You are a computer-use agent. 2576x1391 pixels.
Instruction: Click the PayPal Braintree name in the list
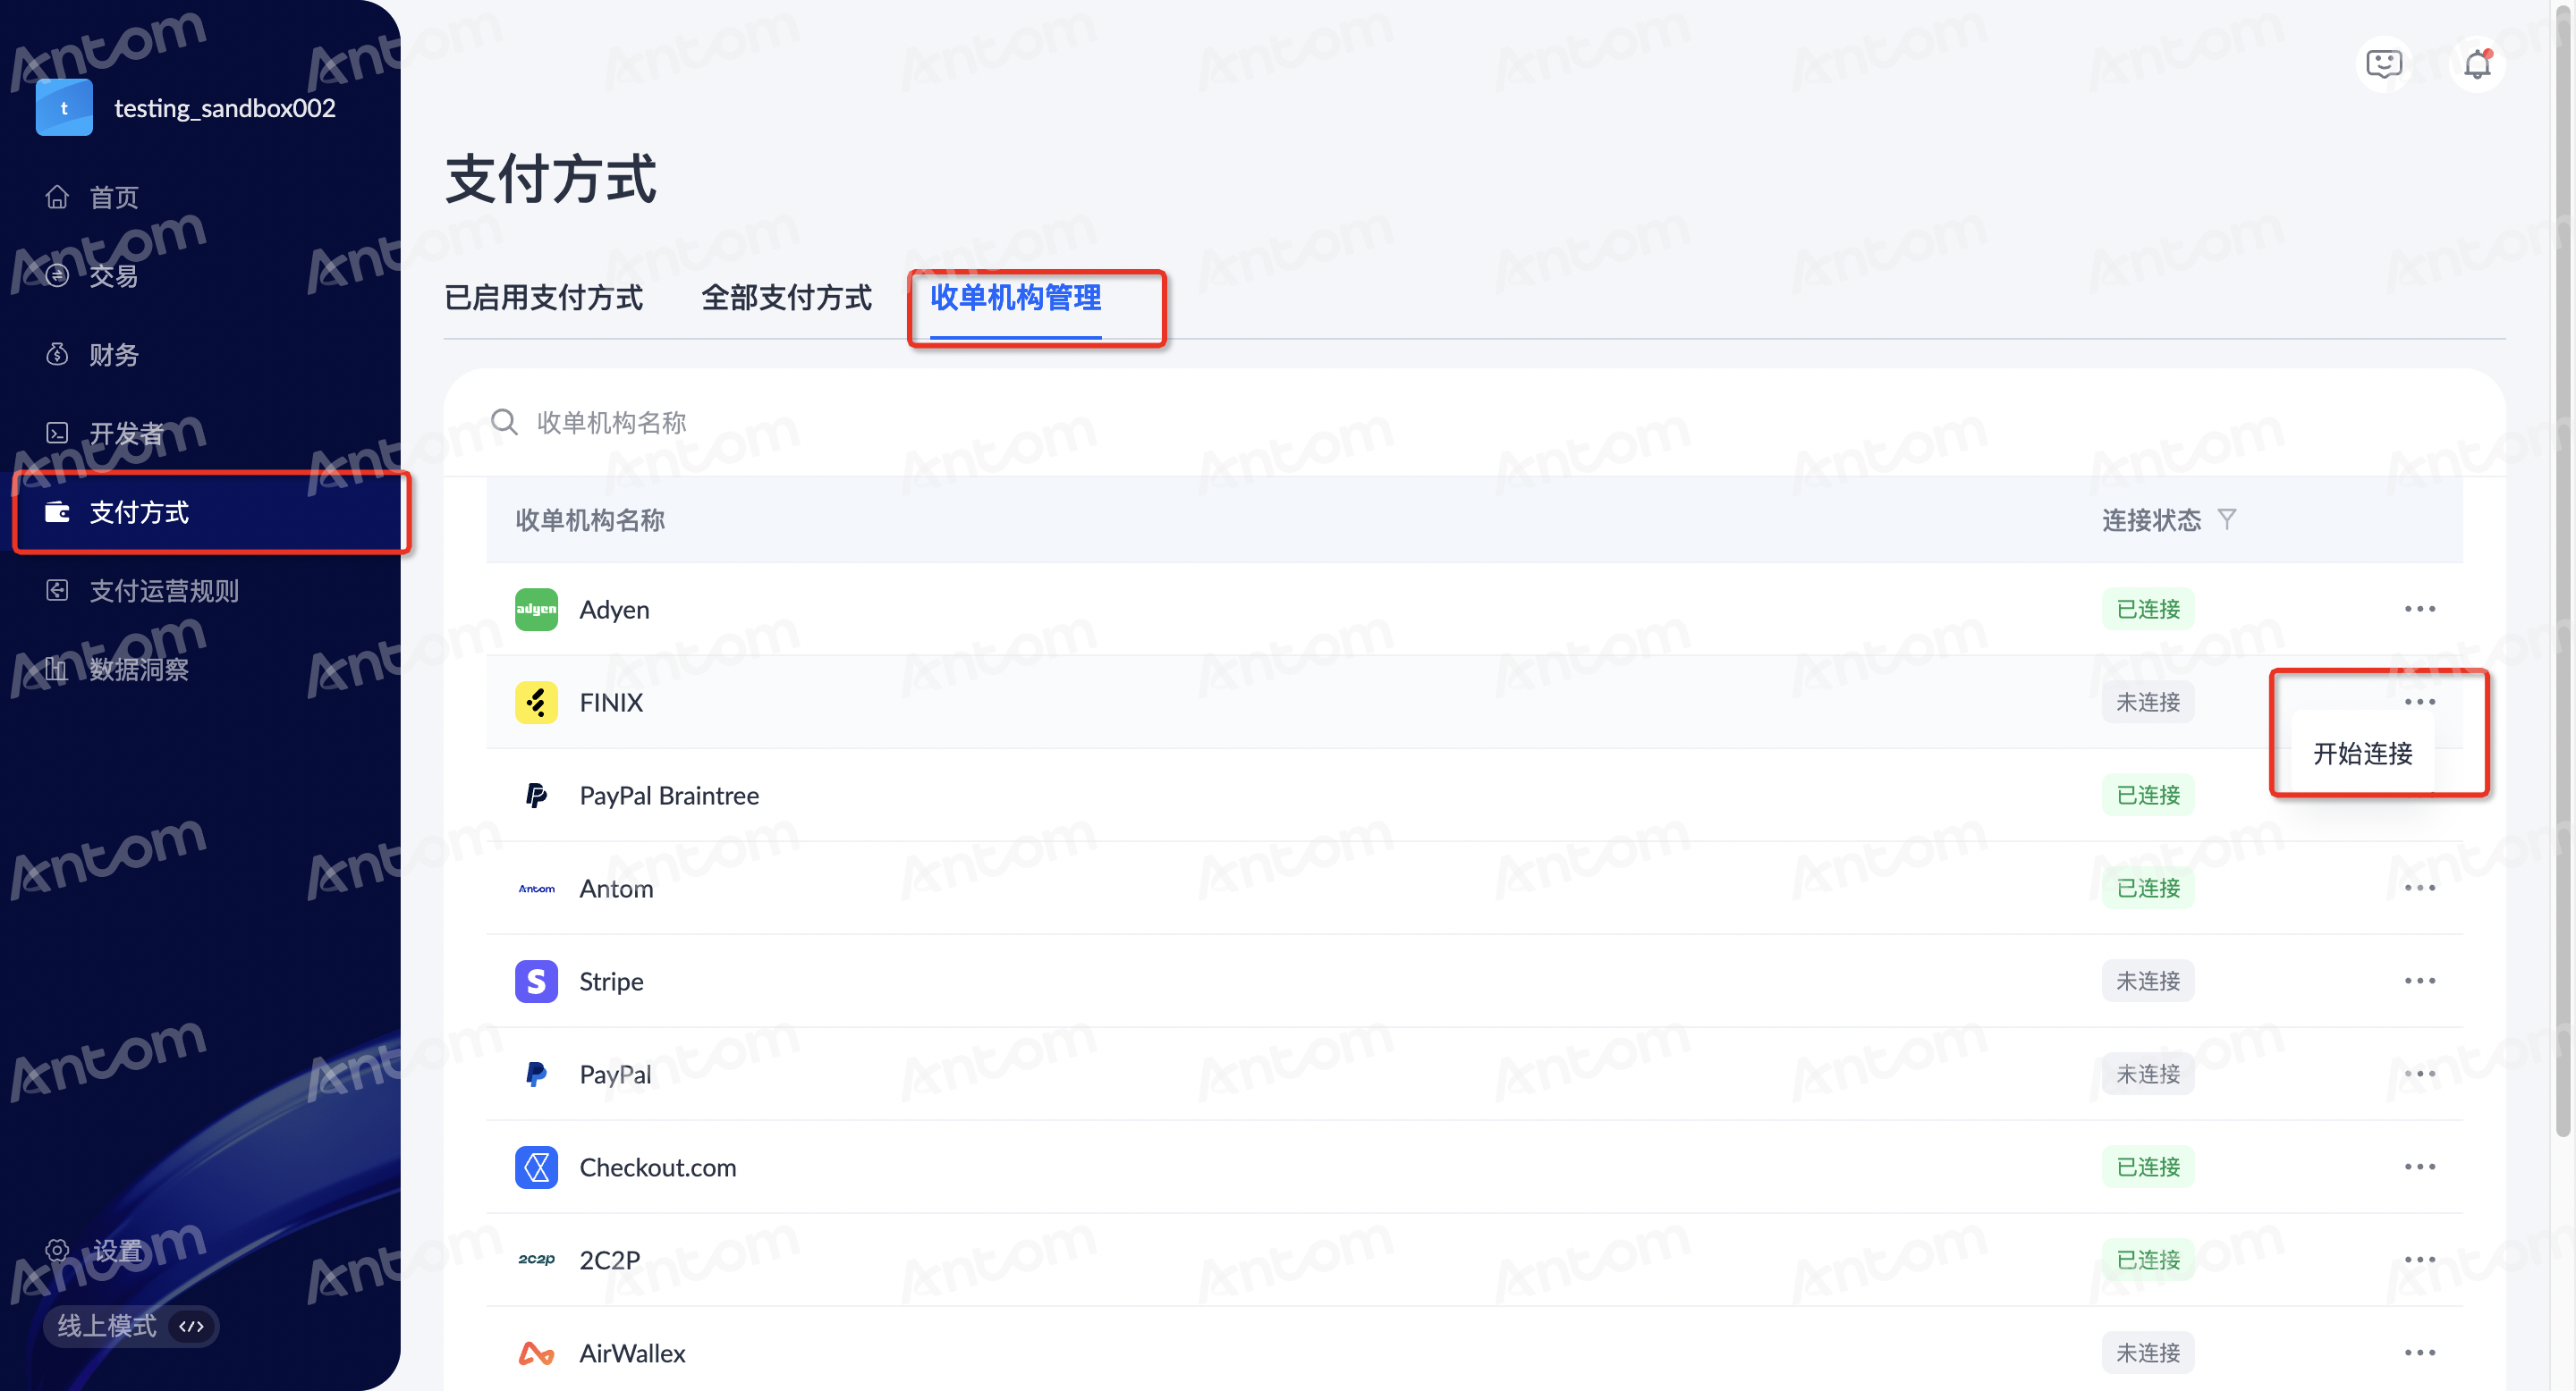point(669,796)
